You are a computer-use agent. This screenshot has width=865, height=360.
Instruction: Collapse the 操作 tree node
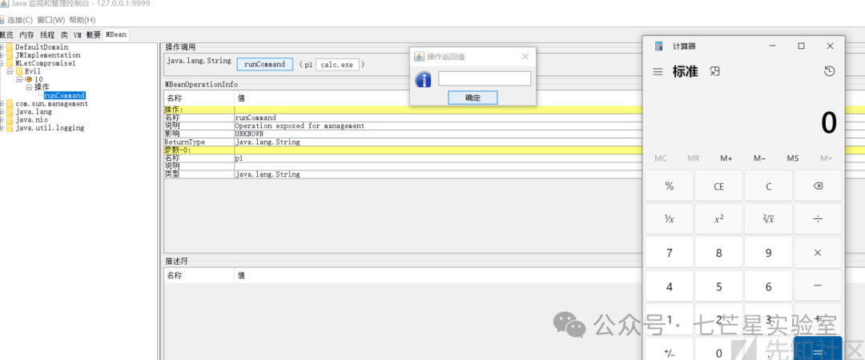29,87
